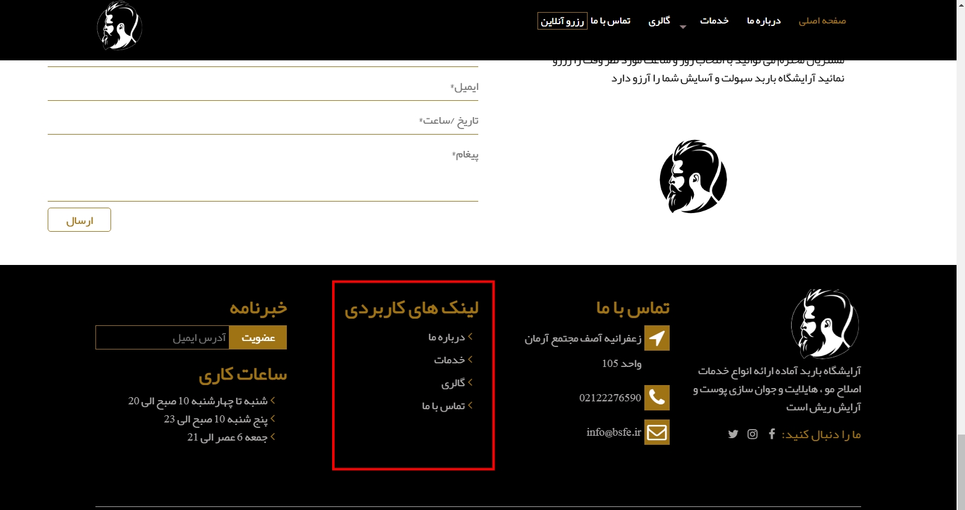The height and width of the screenshot is (510, 965).
Task: Open درباره ما in the top menu
Action: tap(764, 21)
